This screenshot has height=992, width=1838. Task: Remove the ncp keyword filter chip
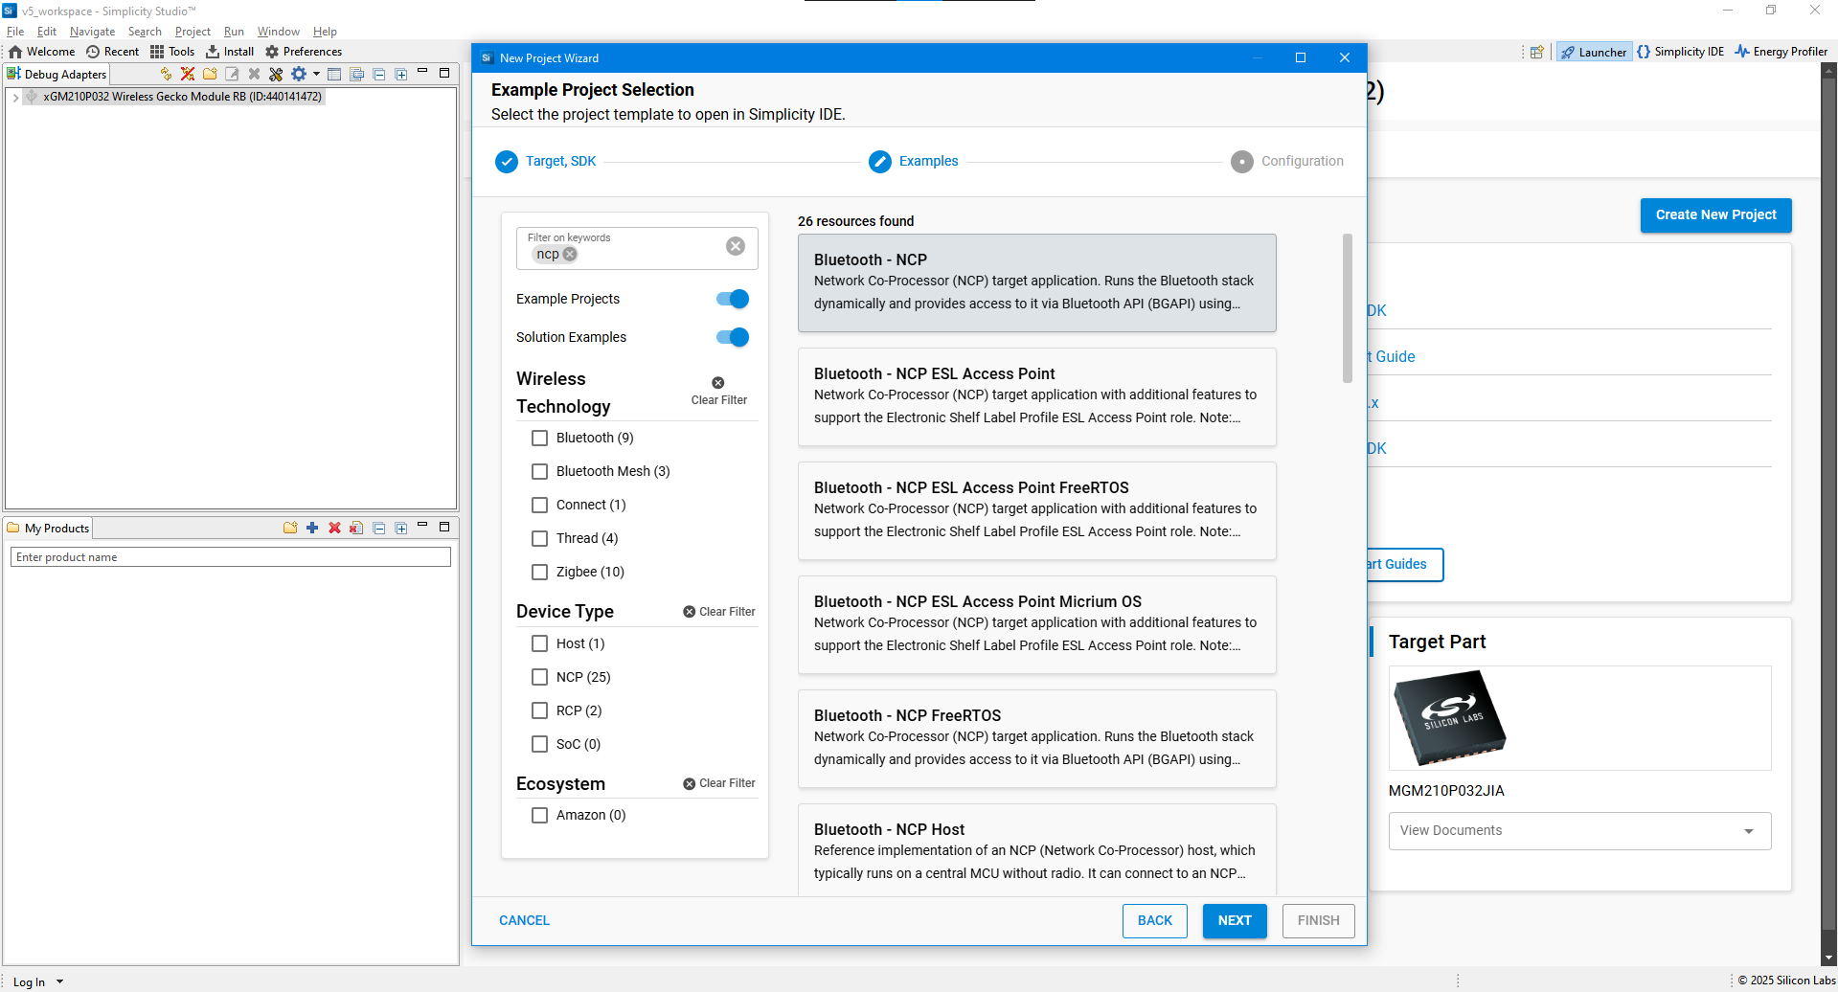(570, 254)
